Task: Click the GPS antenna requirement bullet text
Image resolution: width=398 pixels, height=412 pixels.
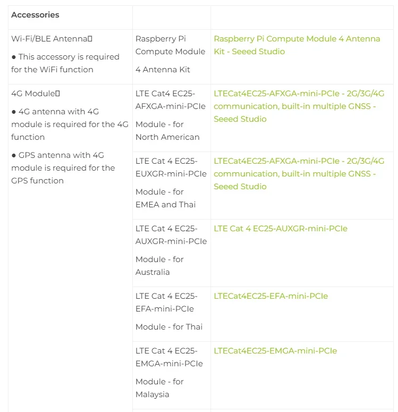Action: point(63,168)
